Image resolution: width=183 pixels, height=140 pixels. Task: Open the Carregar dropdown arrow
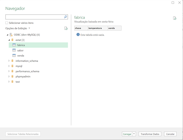tap(134, 134)
